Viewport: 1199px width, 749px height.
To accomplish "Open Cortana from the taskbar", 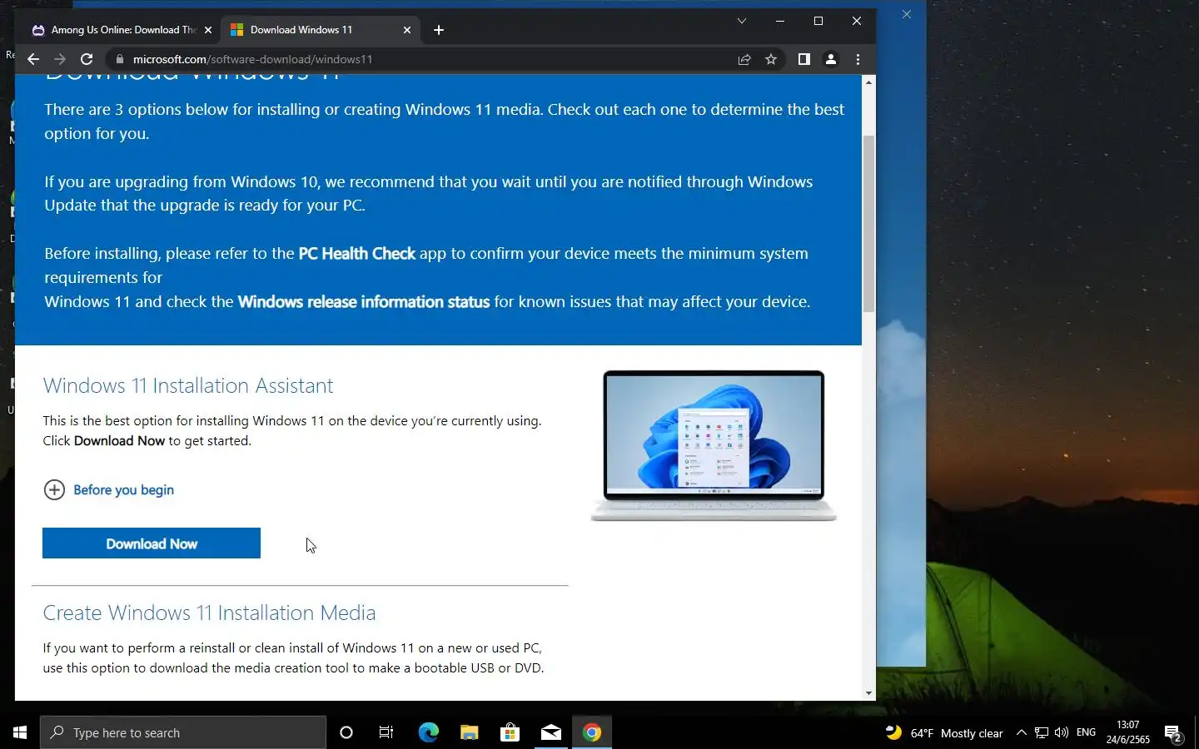I will [x=346, y=732].
